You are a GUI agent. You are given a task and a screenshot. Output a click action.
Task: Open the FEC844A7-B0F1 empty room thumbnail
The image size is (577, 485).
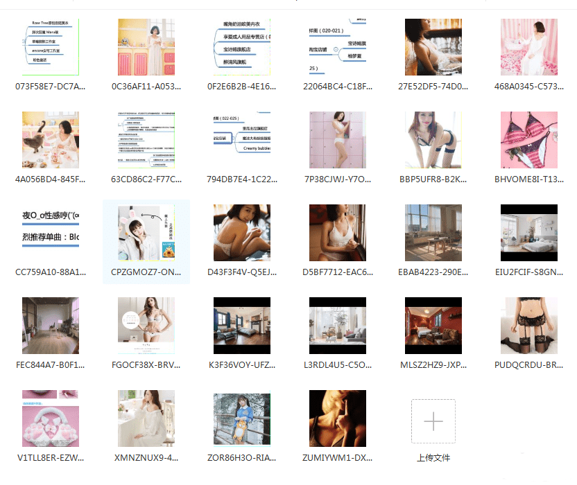coord(51,326)
